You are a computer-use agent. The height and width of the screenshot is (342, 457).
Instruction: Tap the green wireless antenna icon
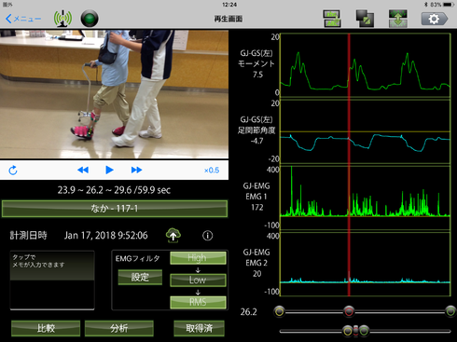[62, 19]
